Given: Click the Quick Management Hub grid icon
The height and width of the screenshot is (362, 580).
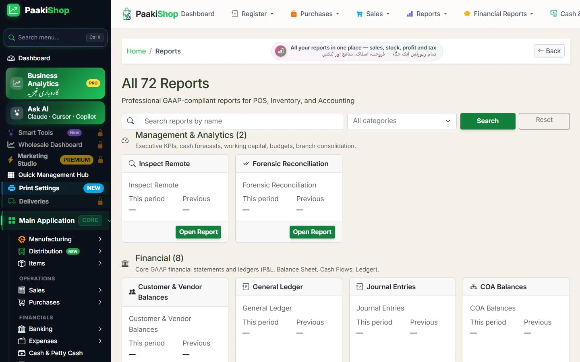Looking at the screenshot, I should (11, 175).
